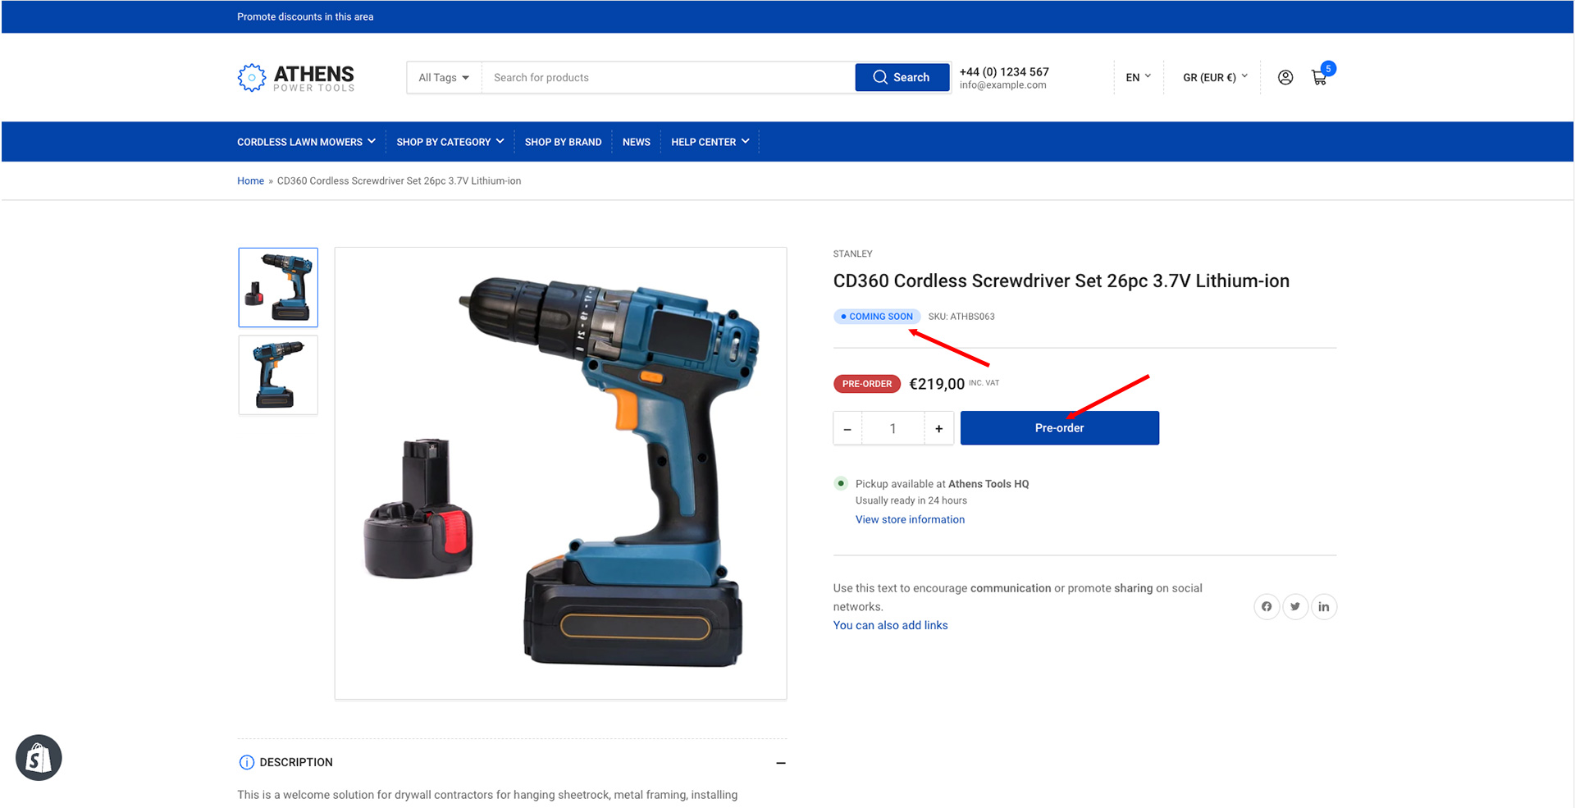Decrease quantity with the minus stepper
Image resolution: width=1575 pixels, height=808 pixels.
[847, 428]
